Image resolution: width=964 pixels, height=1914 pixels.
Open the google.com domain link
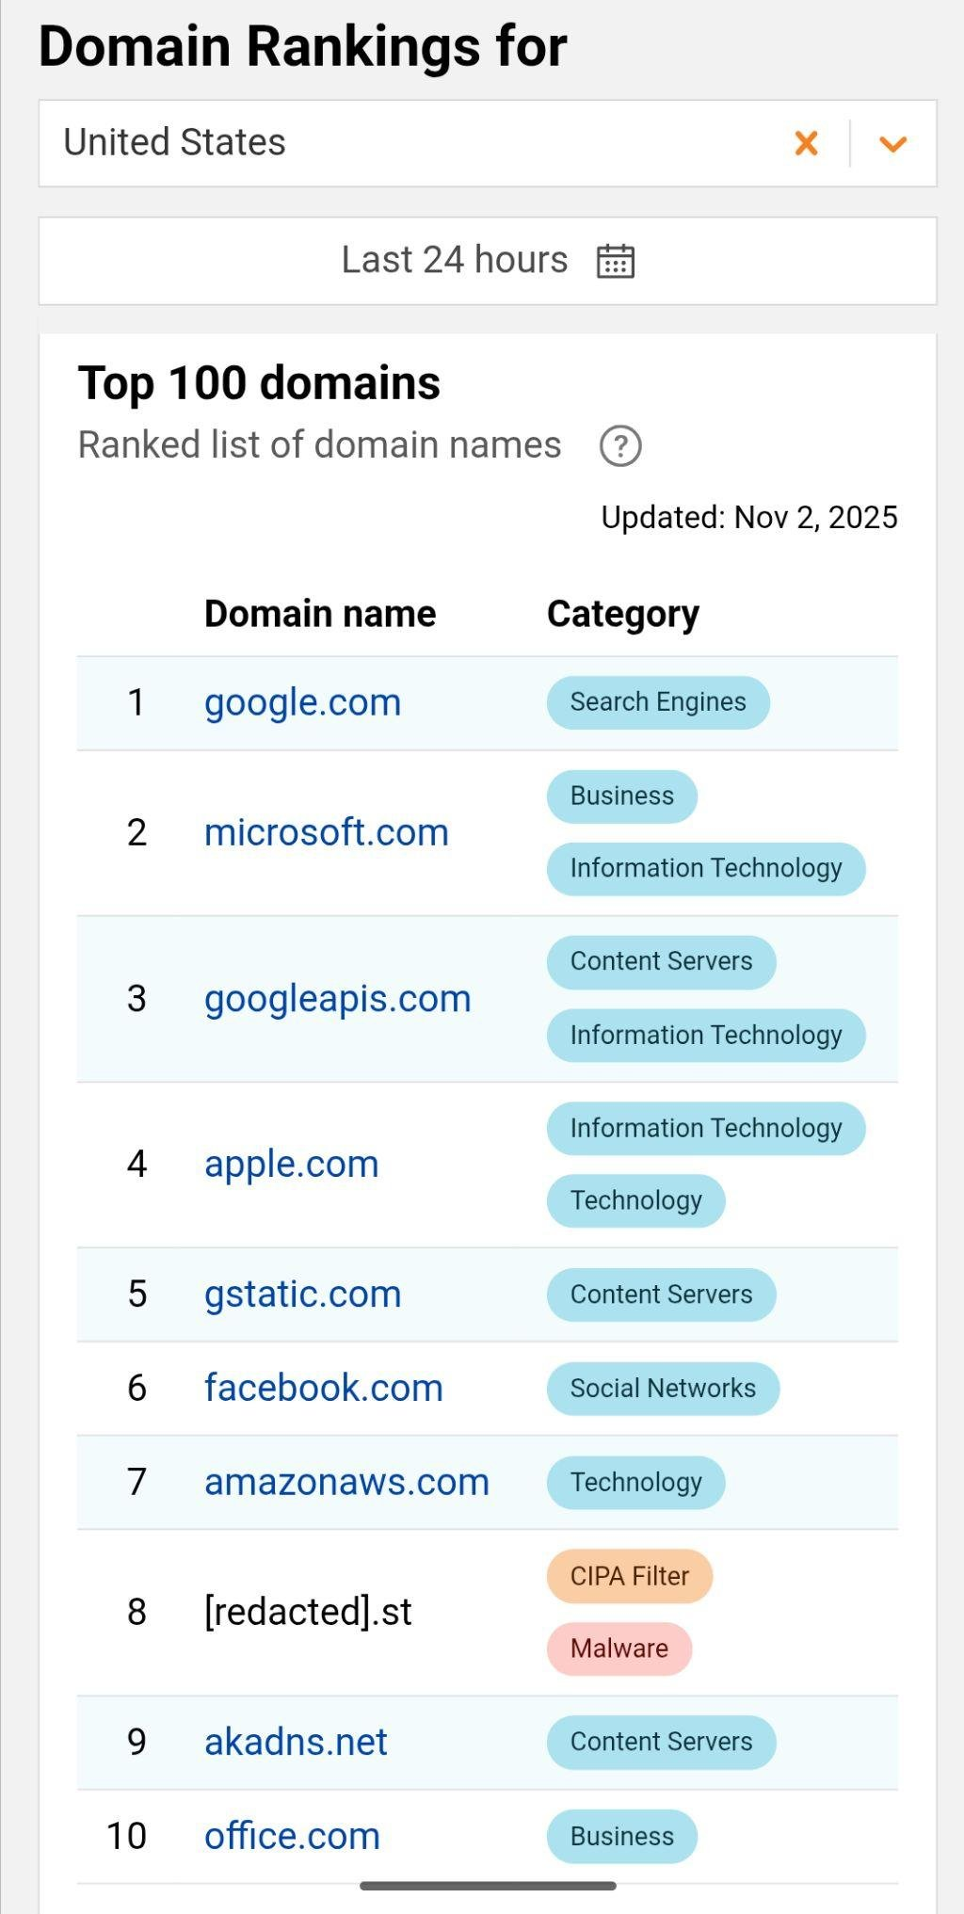pyautogui.click(x=302, y=702)
